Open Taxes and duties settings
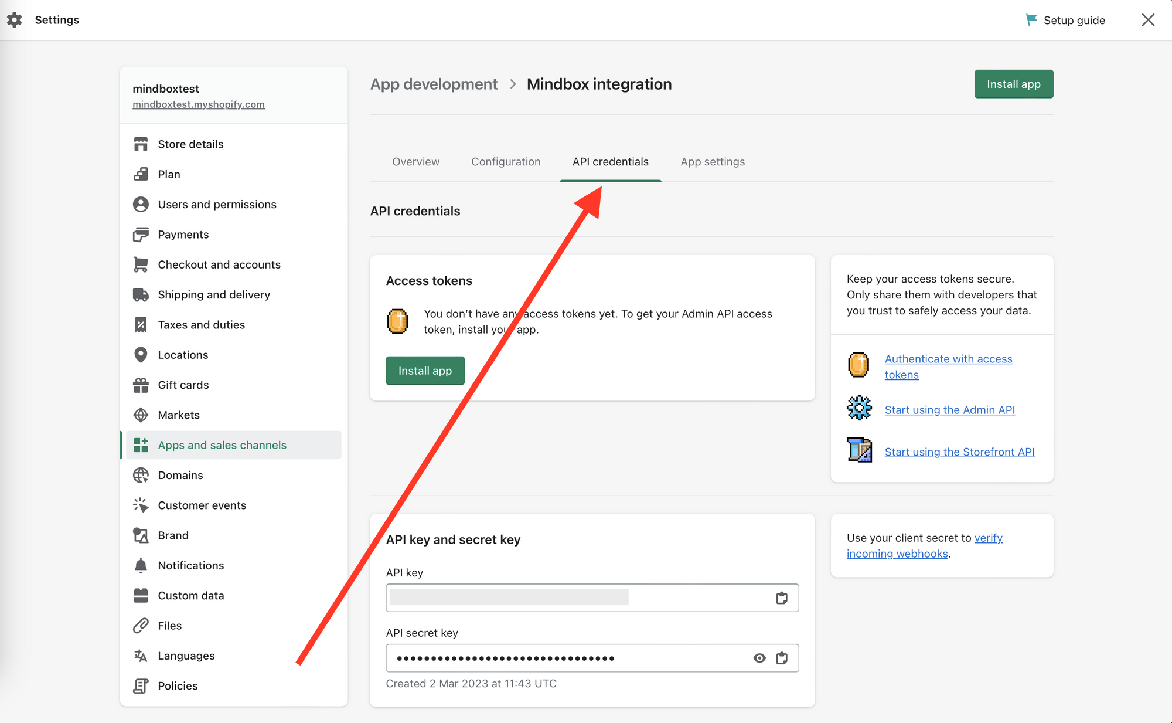The height and width of the screenshot is (723, 1172). [x=233, y=325]
